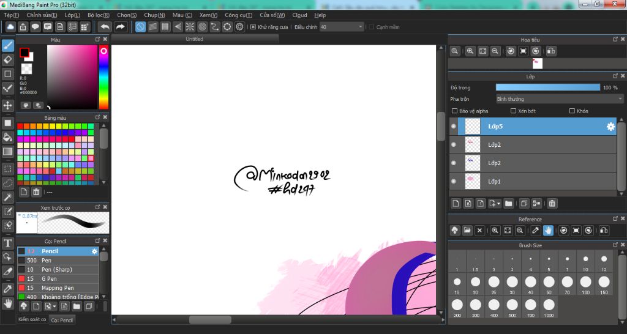
Task: Open the Tệp menu
Action: (x=11, y=15)
